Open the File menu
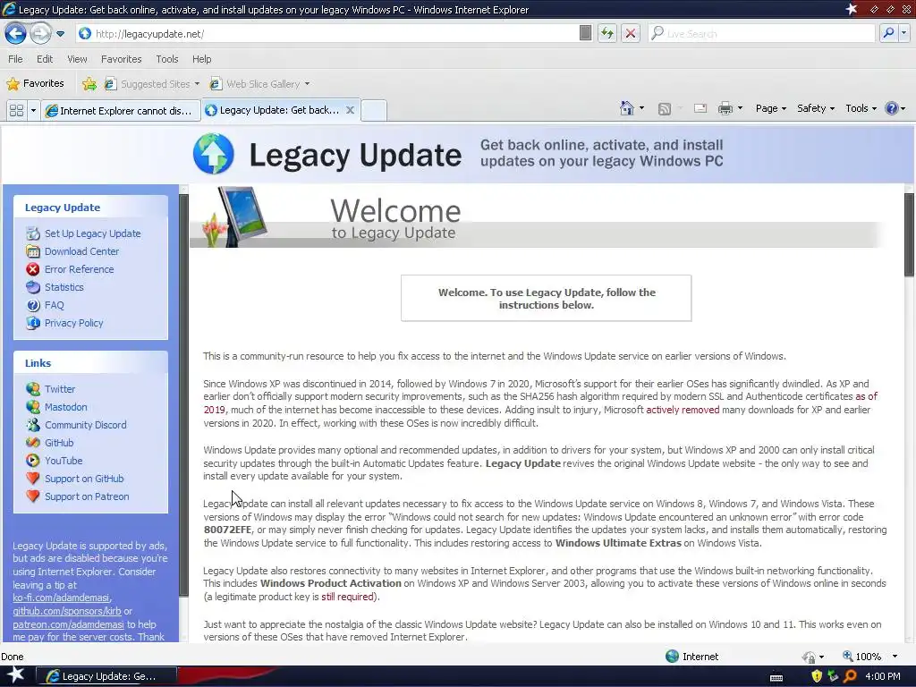The width and height of the screenshot is (916, 687). click(15, 59)
